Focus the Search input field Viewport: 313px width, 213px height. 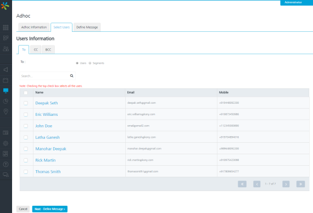click(45, 76)
